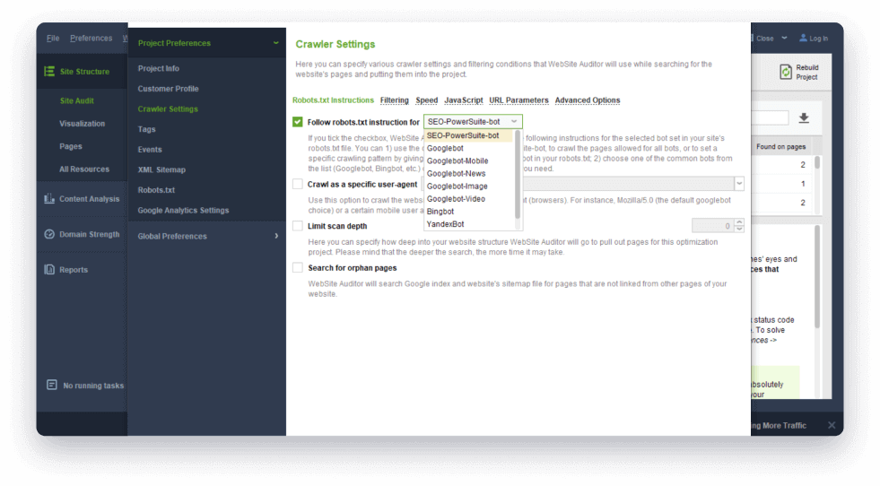This screenshot has height=486, width=880.
Task: Switch to the Advanced Options tab
Action: tap(588, 100)
